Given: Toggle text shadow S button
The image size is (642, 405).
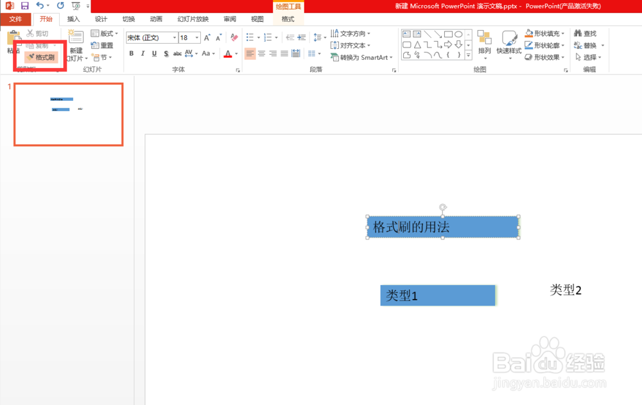Looking at the screenshot, I should coord(166,54).
